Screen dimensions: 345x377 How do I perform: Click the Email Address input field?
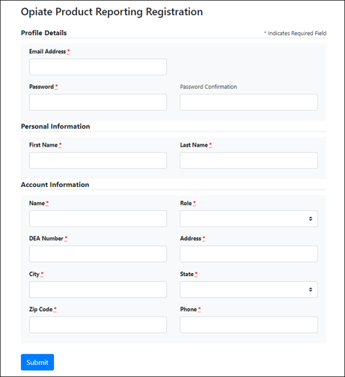point(98,67)
